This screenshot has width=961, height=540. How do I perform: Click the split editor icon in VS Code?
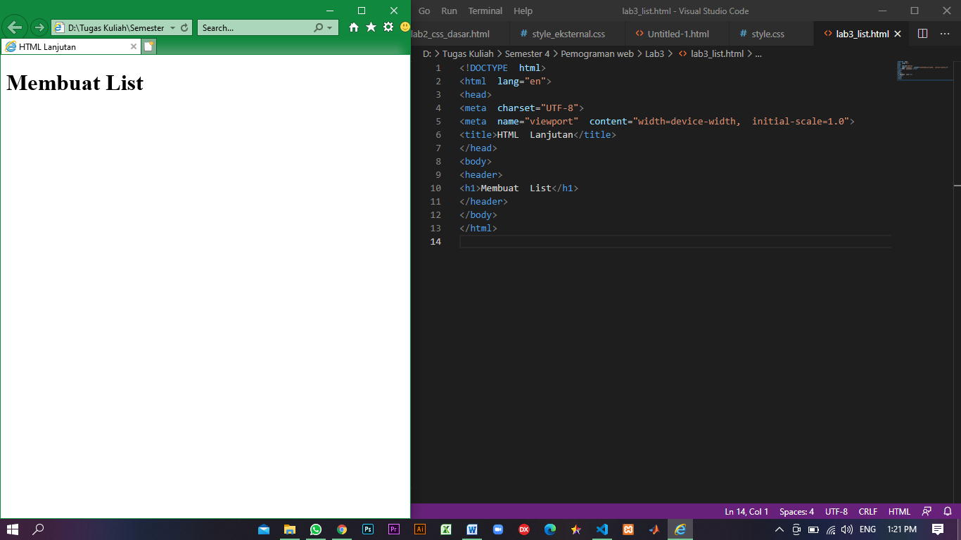click(922, 33)
